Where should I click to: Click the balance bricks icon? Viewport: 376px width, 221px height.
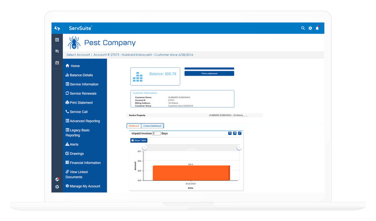137,77
